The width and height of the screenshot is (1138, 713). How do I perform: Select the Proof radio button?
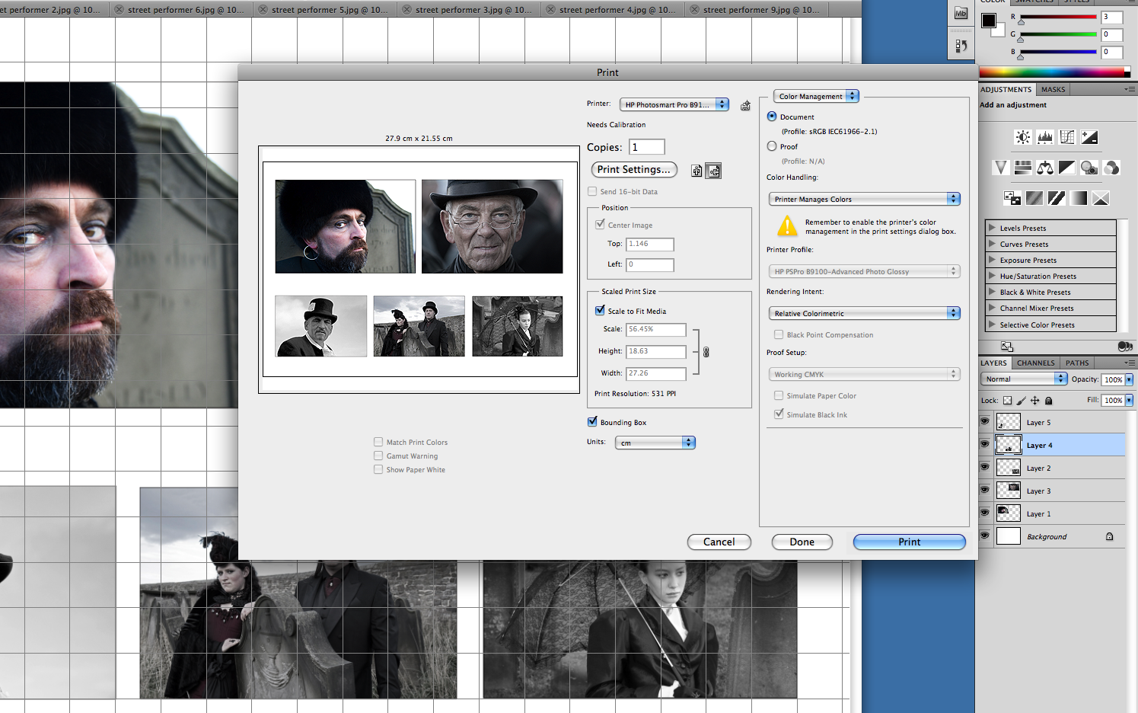(772, 146)
